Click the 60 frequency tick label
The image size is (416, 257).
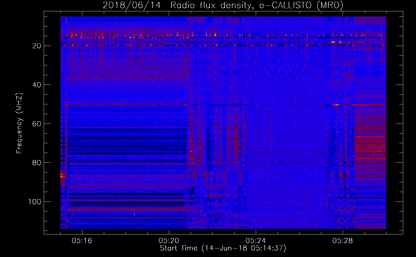tap(37, 124)
